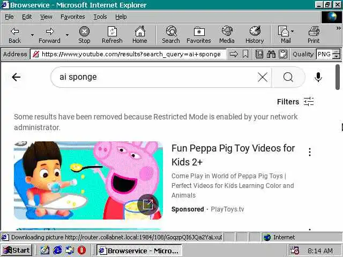
Task: Expand the Forward history dropdown arrow
Action: tap(67, 35)
